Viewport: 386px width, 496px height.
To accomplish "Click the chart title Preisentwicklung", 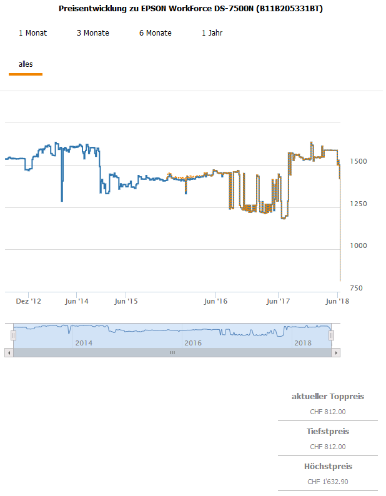I will point(192,9).
